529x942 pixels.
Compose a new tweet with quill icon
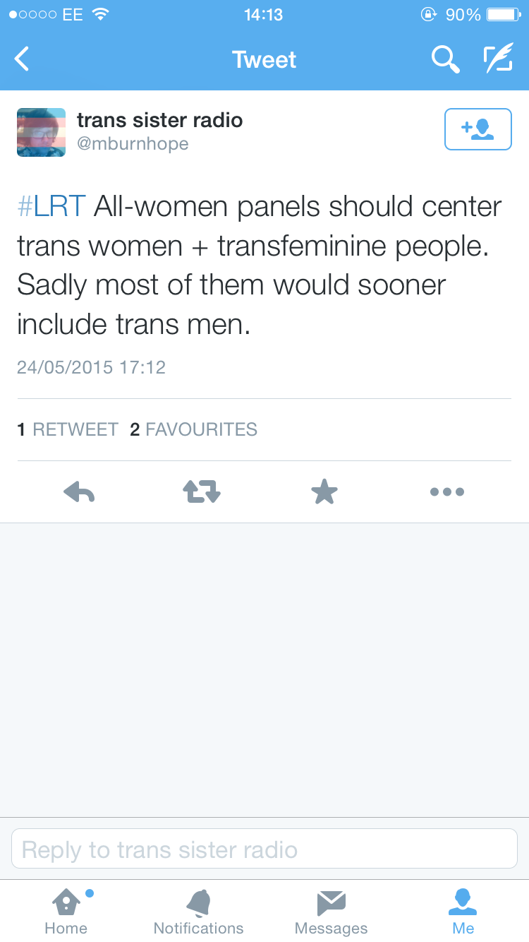pos(498,59)
